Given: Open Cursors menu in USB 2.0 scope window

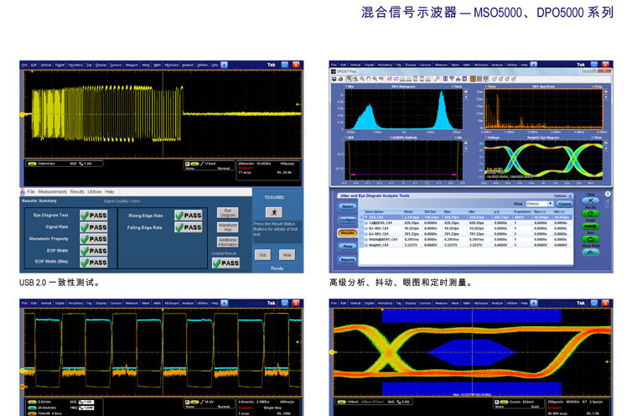Looking at the screenshot, I should [x=116, y=65].
